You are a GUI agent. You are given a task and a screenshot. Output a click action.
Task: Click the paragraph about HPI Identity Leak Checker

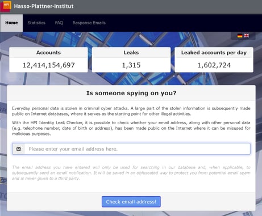pyautogui.click(x=131, y=128)
